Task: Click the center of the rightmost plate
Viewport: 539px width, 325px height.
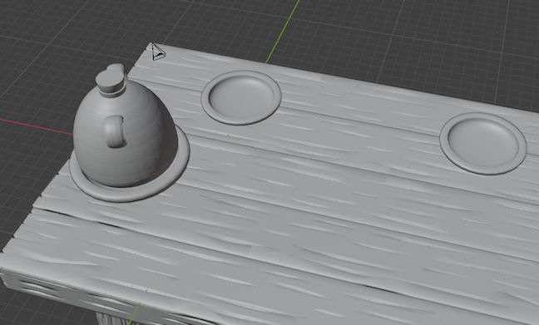Action: 482,142
